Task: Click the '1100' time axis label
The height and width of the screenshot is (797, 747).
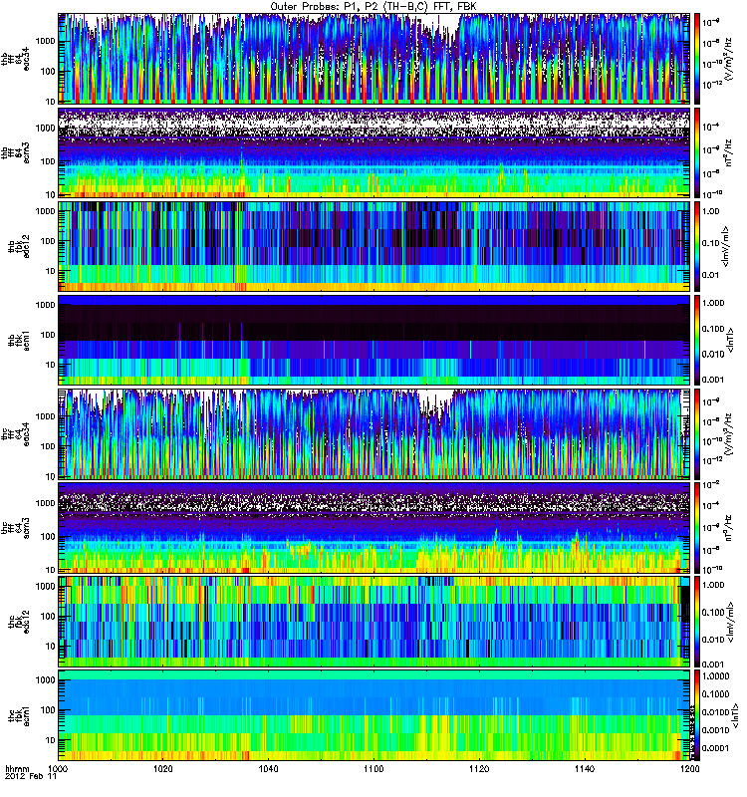Action: click(x=374, y=769)
